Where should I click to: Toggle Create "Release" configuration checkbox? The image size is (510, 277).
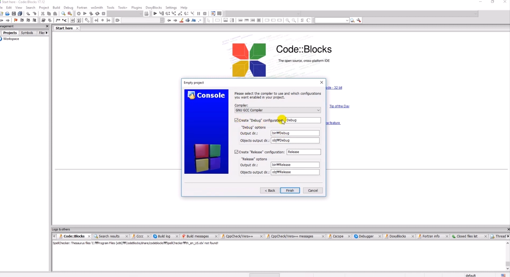(237, 152)
